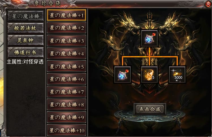This screenshot has width=212, height=137.
Task: Select the star wand material slot
Action: [x=123, y=75]
